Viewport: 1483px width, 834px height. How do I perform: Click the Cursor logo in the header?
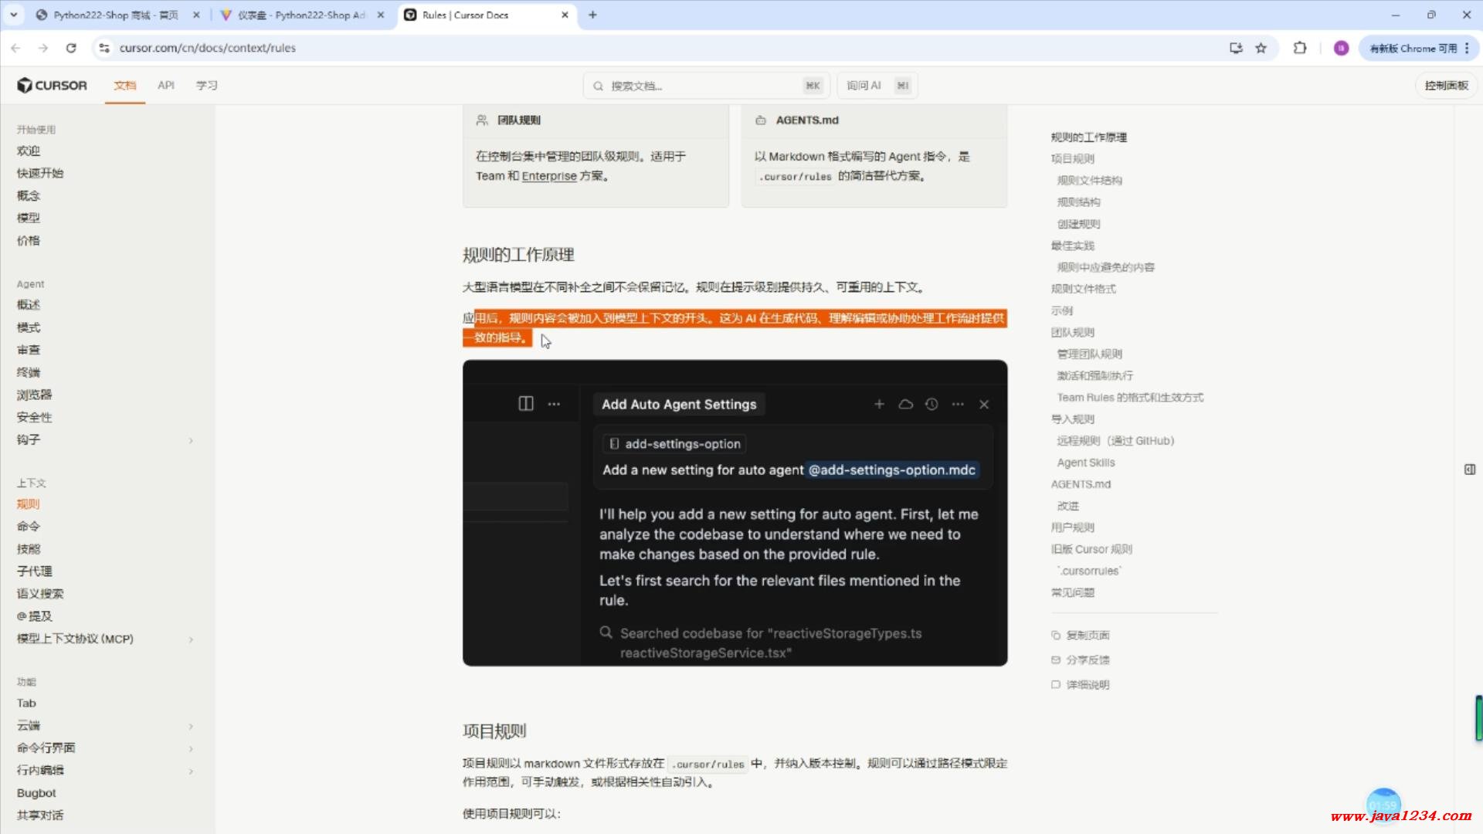pyautogui.click(x=52, y=86)
